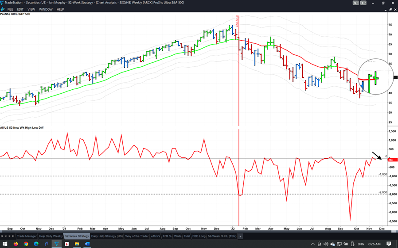
Task: Click the S symbol-link button in title bar
Action: 355,3
